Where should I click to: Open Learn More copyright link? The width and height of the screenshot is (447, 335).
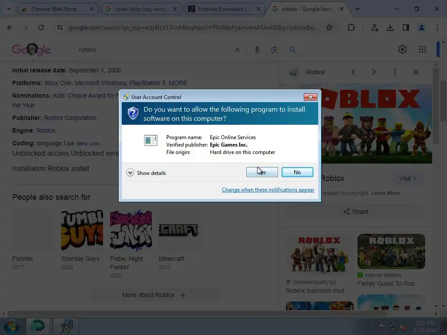click(385, 193)
